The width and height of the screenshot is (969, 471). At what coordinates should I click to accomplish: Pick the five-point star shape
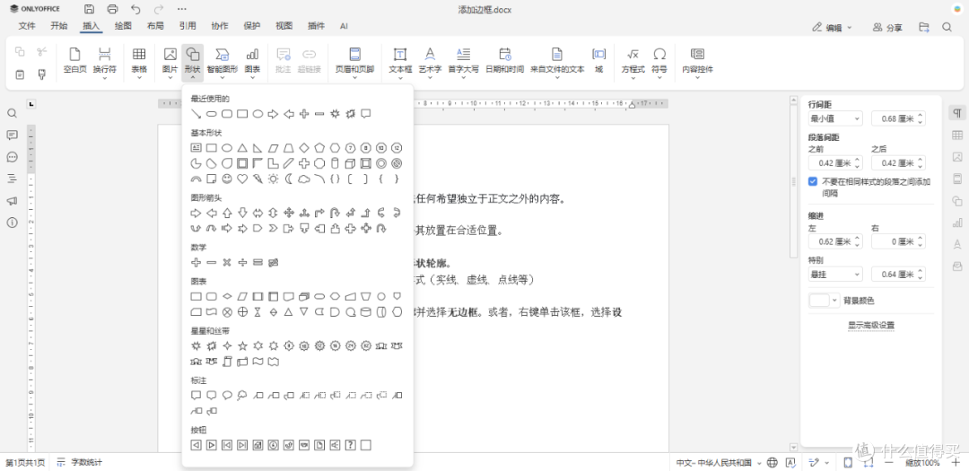pyautogui.click(x=242, y=345)
